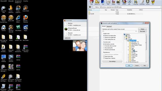Screen dimensions: 162x91
Task: Select the Window Switcher desktop icon
Action: click(11, 58)
